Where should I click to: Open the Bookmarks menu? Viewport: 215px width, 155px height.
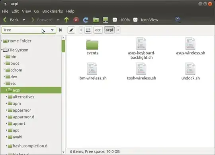(x=53, y=11)
